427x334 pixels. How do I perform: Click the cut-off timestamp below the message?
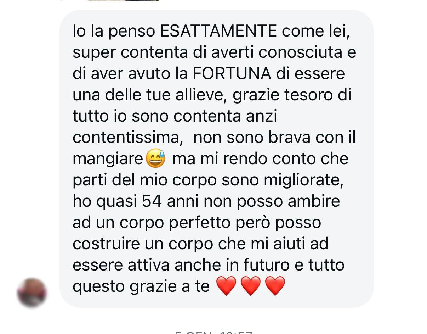click(x=213, y=332)
